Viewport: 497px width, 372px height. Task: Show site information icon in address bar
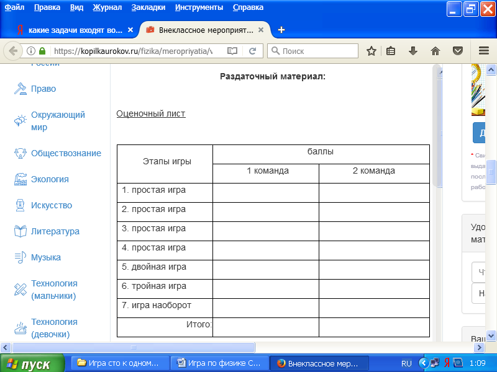coord(30,51)
